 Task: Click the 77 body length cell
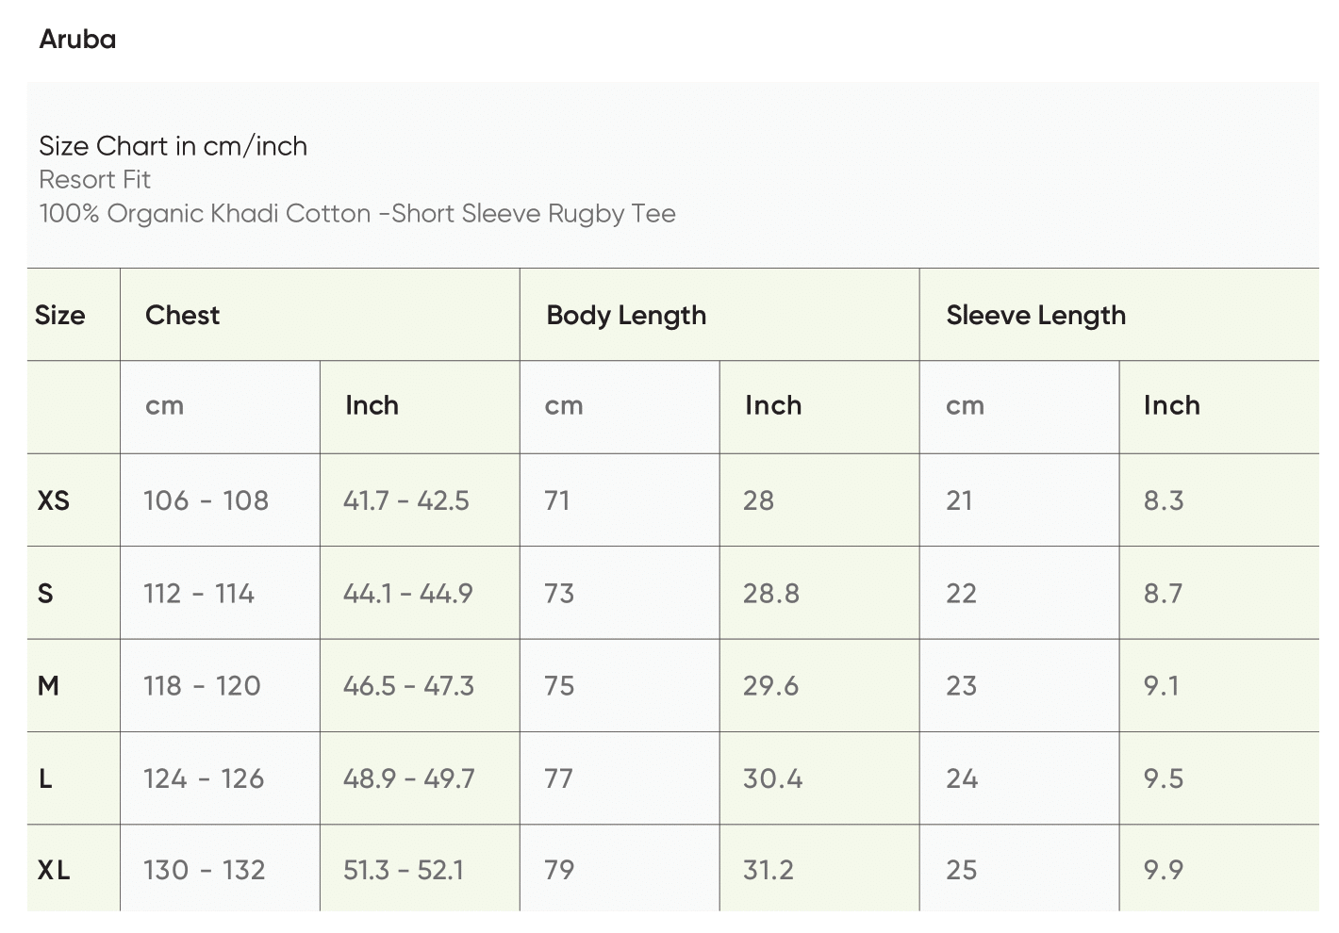pyautogui.click(x=558, y=778)
